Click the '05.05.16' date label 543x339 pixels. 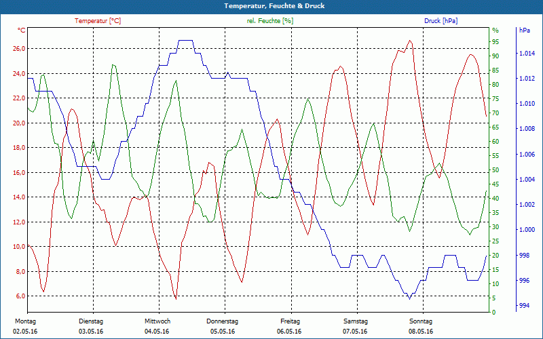[x=223, y=332]
